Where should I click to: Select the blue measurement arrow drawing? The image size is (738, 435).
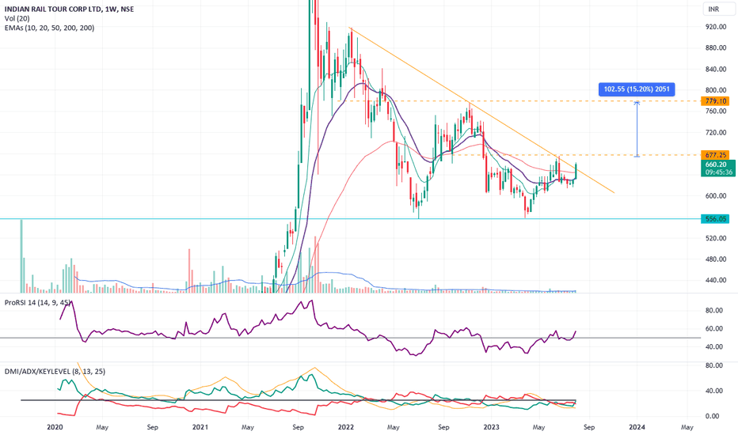[x=637, y=129]
